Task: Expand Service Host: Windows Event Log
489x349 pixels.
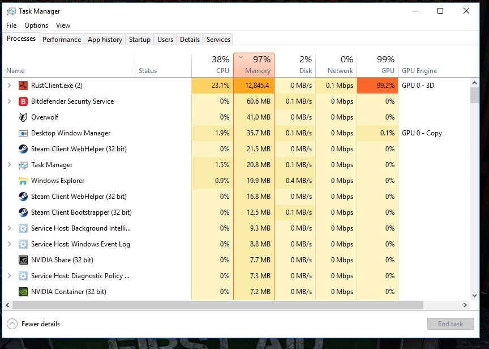Action: (x=10, y=244)
